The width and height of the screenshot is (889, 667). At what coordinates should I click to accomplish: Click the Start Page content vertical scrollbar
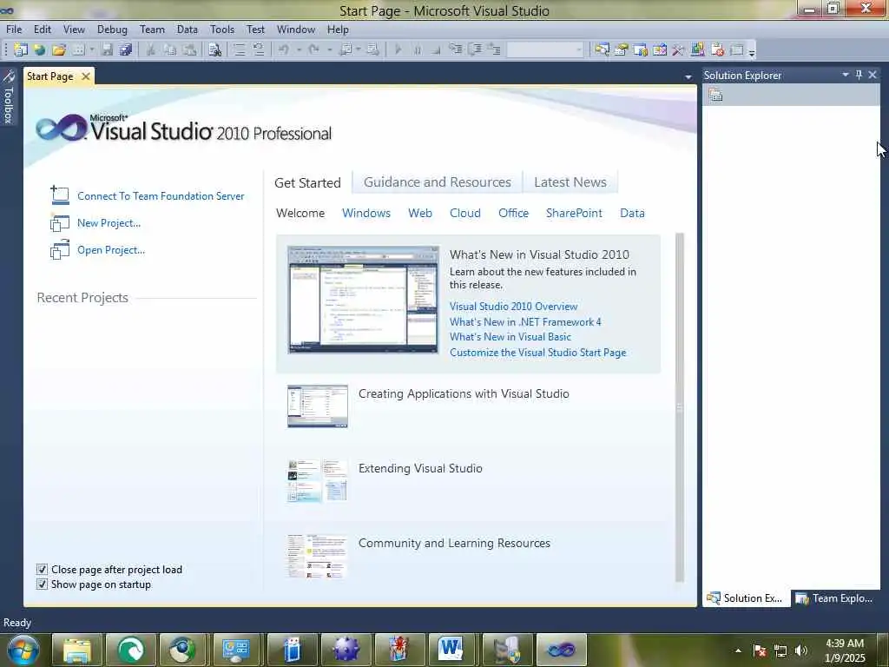680,407
